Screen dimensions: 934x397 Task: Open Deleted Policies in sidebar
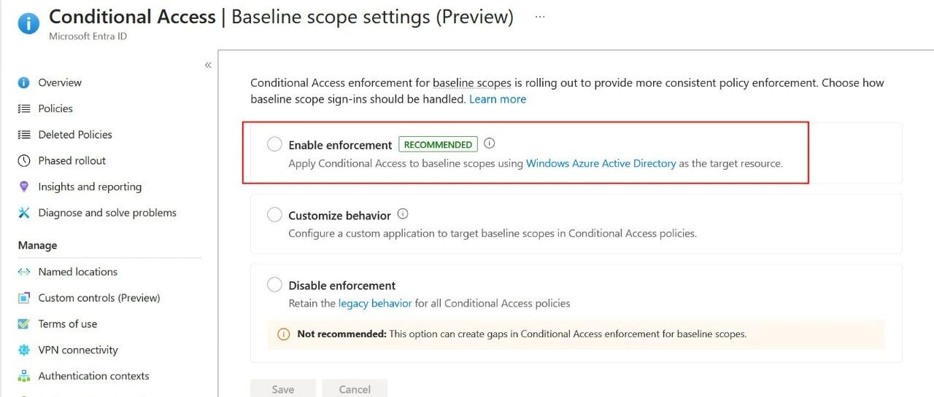(75, 135)
